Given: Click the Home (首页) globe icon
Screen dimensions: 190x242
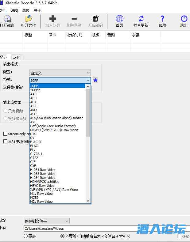Looking at the screenshot, I should [119, 19].
